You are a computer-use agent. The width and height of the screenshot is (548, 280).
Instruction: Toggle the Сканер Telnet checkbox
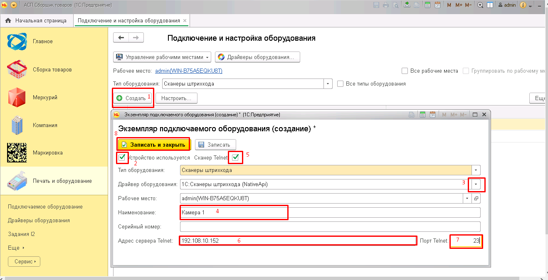[236, 157]
